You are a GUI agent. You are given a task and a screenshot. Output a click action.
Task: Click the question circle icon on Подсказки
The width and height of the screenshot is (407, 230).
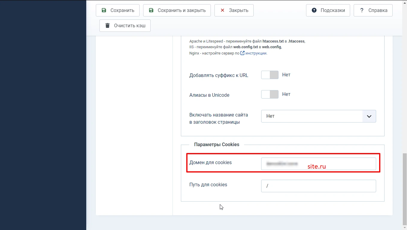coord(314,10)
